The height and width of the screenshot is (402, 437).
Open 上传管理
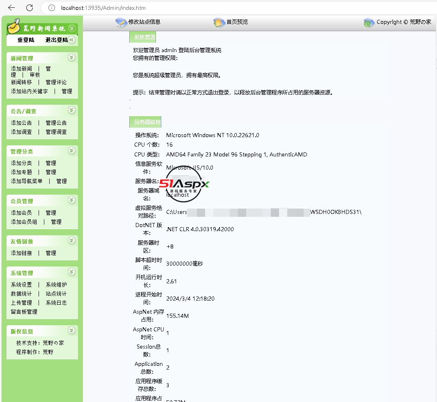click(21, 303)
